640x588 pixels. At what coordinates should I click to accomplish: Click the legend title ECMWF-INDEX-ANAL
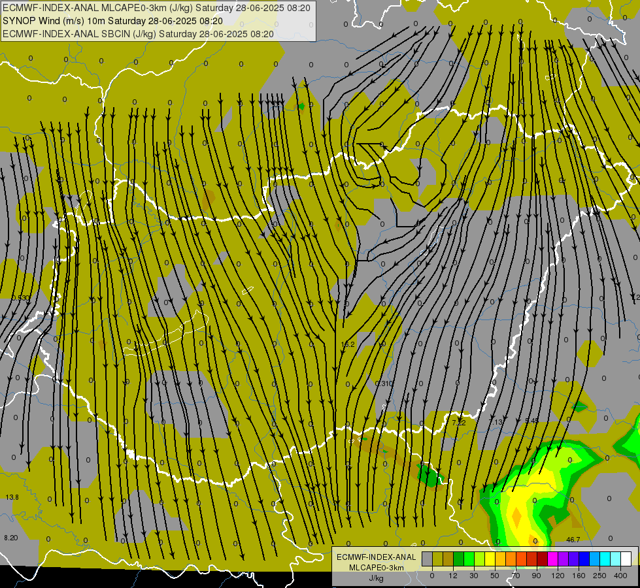coord(377,557)
